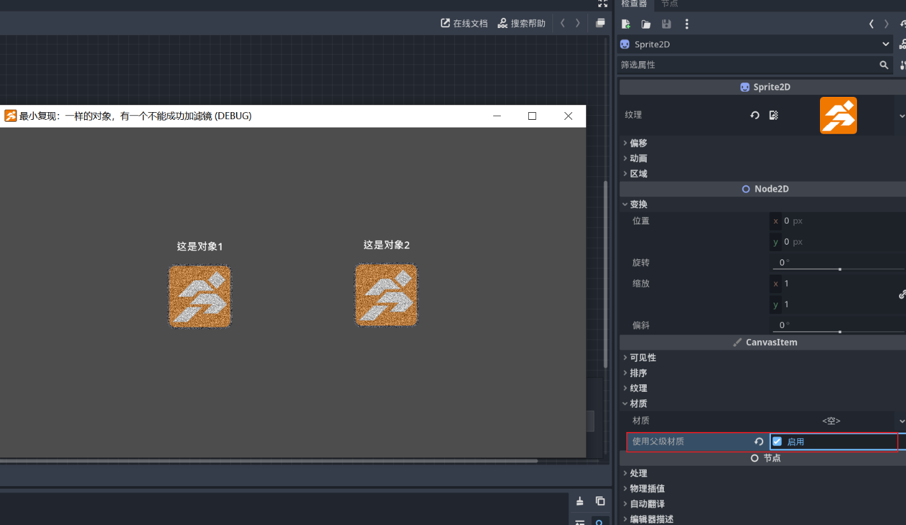
Task: Click the 节点 class header in inspector
Action: click(763, 458)
